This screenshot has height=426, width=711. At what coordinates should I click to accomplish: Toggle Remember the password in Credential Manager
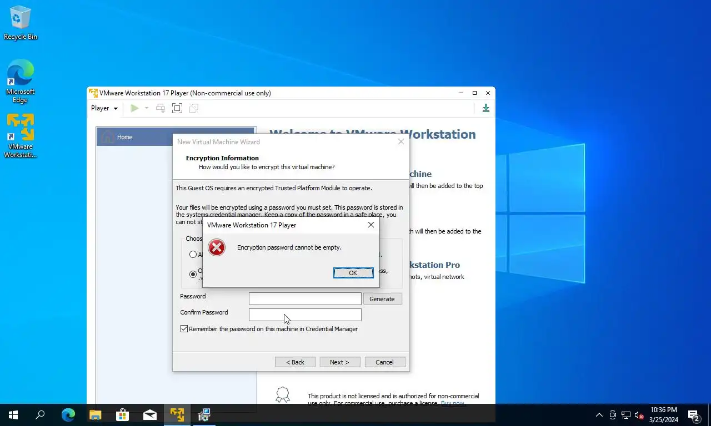coord(184,329)
